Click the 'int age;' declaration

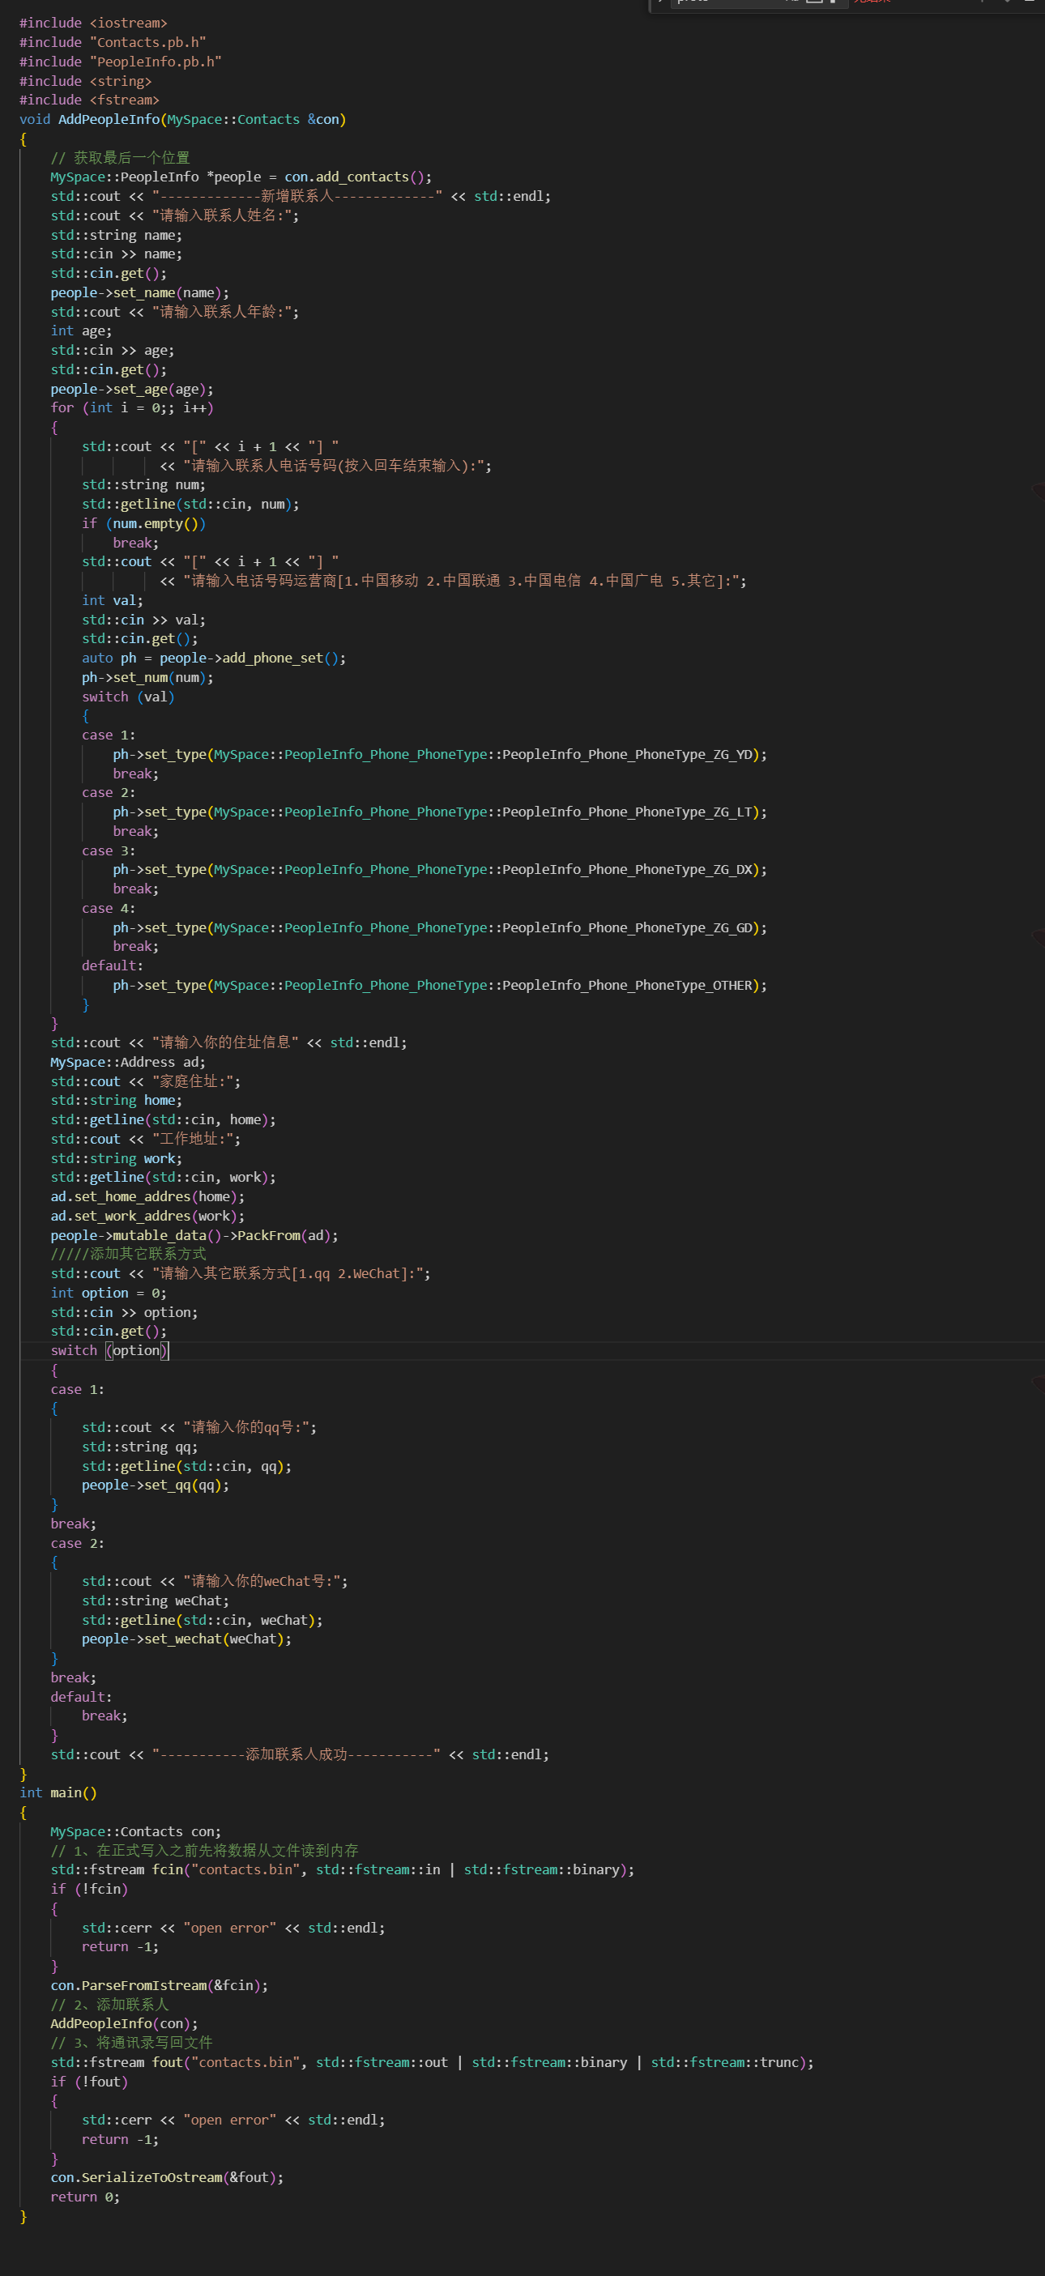click(x=81, y=330)
